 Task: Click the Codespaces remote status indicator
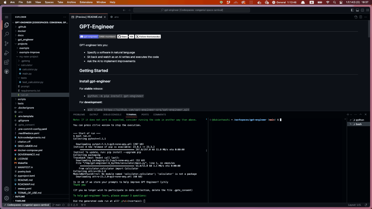pyautogui.click(x=26, y=205)
